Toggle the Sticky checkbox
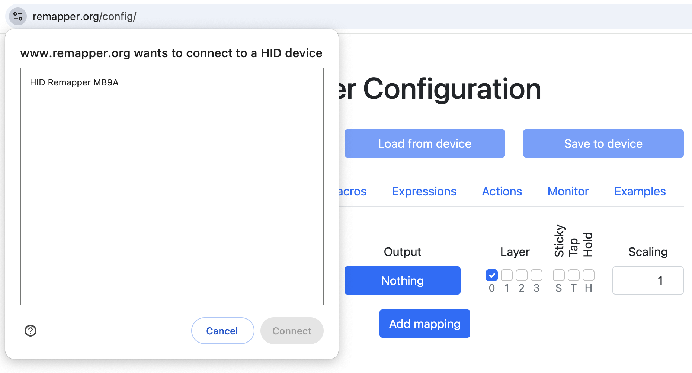Viewport: 692px width, 373px height. point(559,275)
